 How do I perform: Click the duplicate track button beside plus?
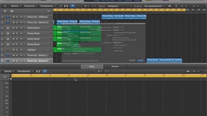[x=12, y=11]
